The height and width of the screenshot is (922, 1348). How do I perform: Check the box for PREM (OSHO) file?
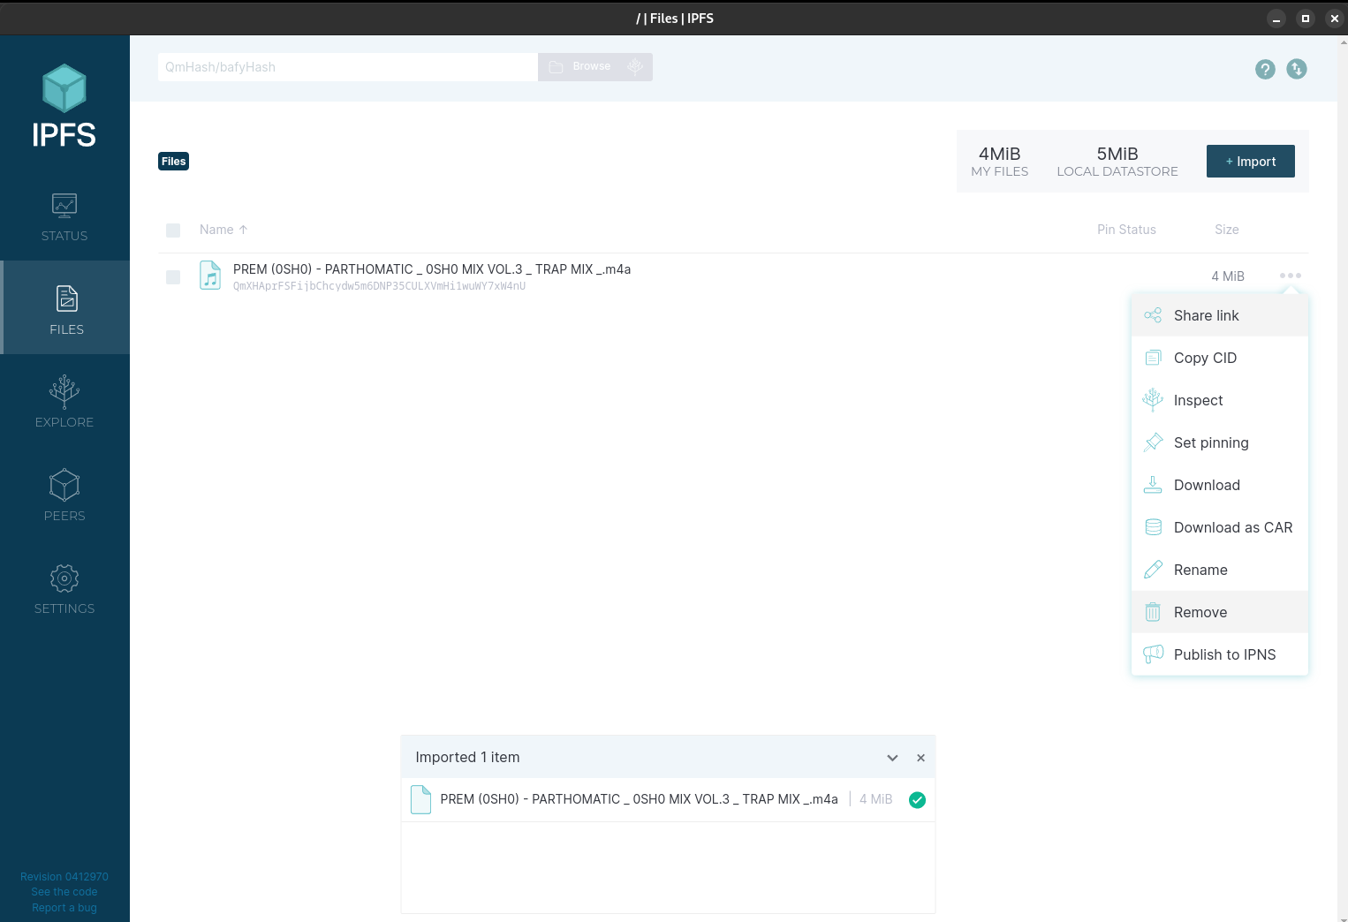(x=173, y=277)
